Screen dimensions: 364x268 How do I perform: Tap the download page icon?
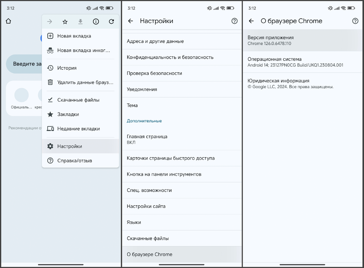point(80,22)
